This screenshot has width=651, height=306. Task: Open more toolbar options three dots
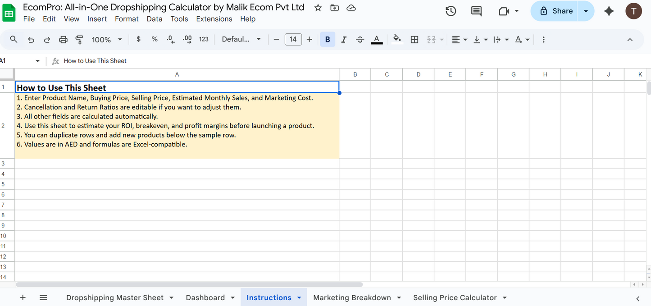(544, 40)
